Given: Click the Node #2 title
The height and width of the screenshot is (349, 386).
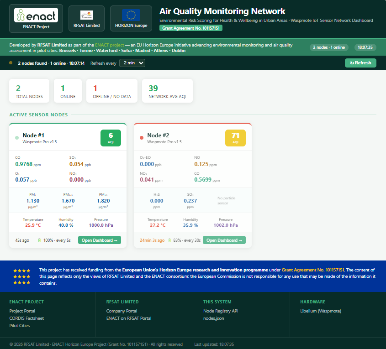Looking at the screenshot, I should pos(158,135).
